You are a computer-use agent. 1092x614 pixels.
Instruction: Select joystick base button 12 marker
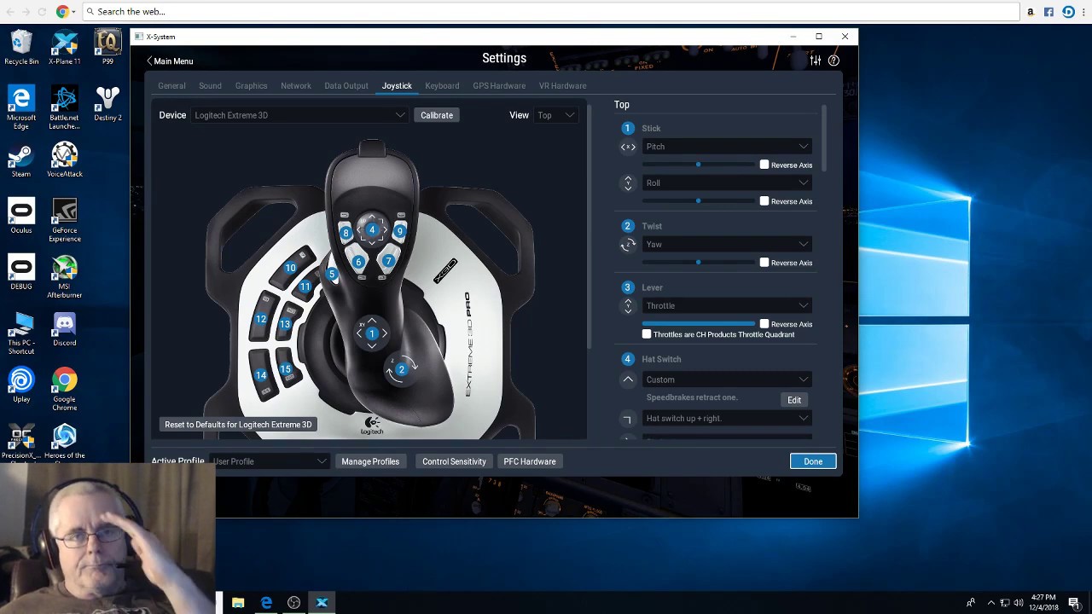click(x=261, y=319)
